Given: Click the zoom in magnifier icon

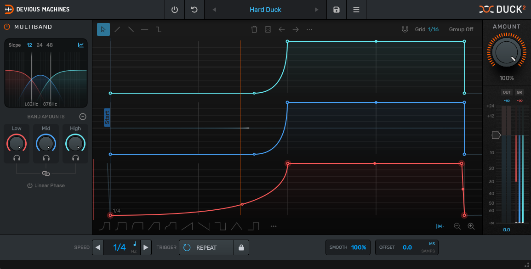Looking at the screenshot, I should click(471, 226).
